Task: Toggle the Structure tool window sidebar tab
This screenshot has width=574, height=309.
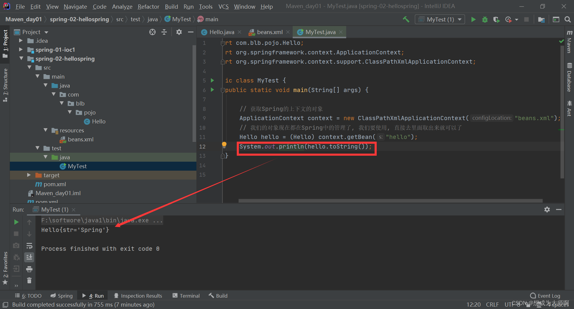Action: tap(5, 85)
